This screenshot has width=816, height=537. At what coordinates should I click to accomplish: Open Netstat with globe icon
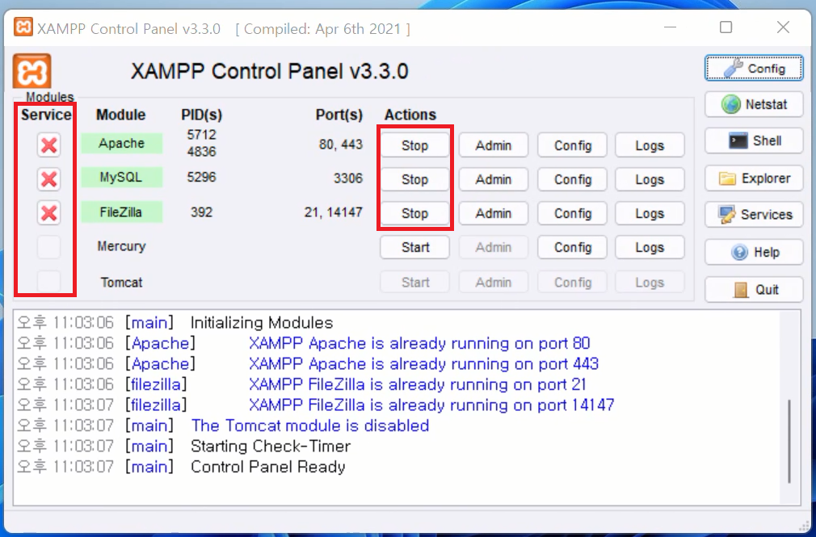click(754, 105)
